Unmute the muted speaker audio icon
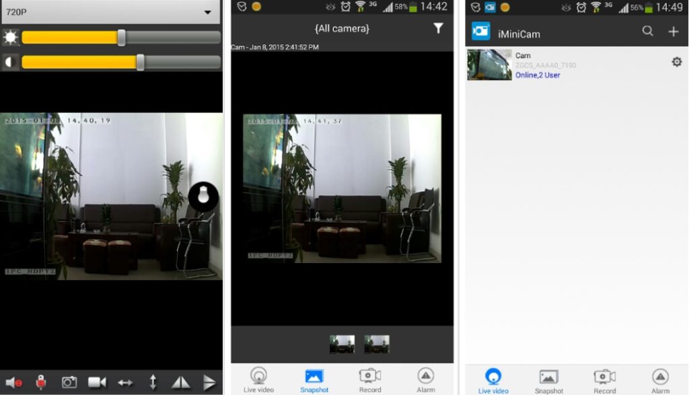The width and height of the screenshot is (689, 395). pyautogui.click(x=13, y=382)
